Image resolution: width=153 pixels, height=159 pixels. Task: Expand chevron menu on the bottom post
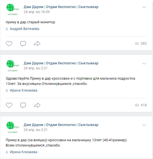point(144,125)
